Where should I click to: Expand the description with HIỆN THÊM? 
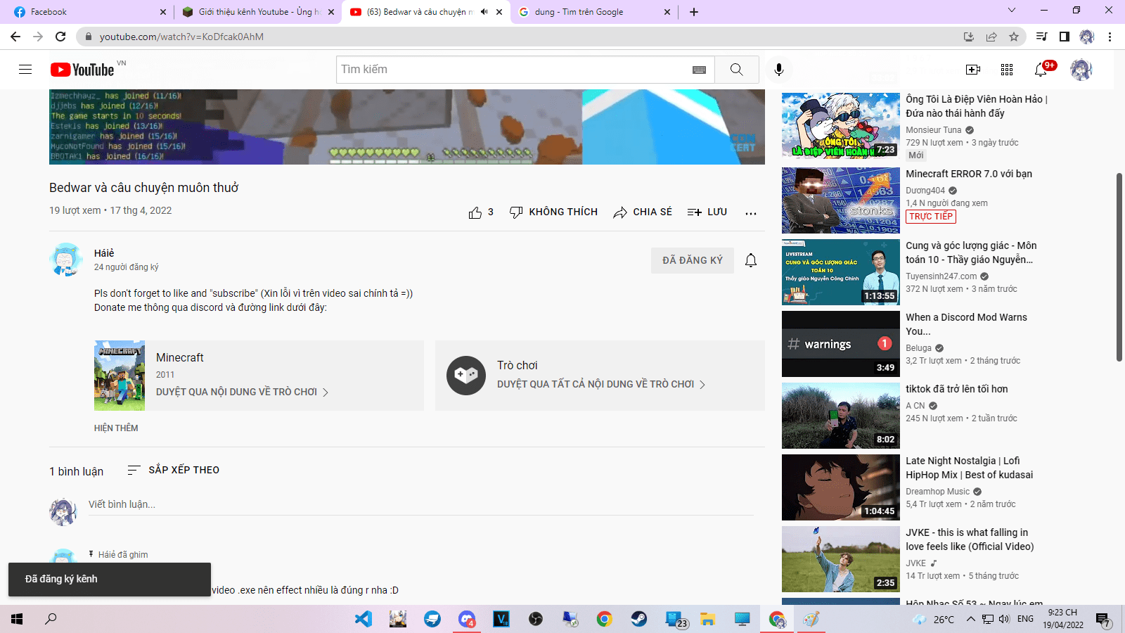tap(116, 428)
